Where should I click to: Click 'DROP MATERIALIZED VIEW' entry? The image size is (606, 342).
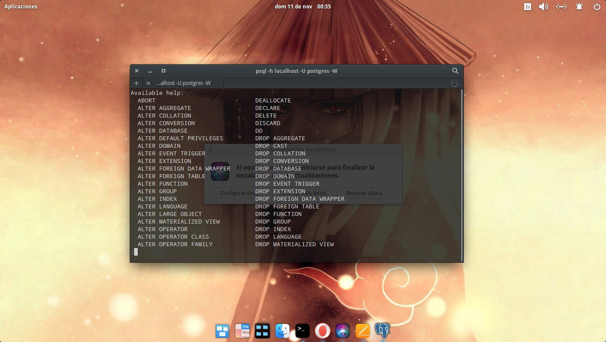tap(295, 244)
